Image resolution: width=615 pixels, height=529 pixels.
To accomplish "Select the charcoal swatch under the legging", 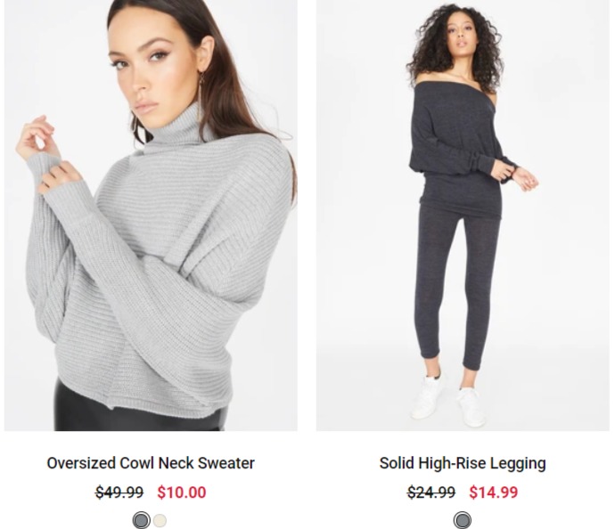I will click(463, 520).
